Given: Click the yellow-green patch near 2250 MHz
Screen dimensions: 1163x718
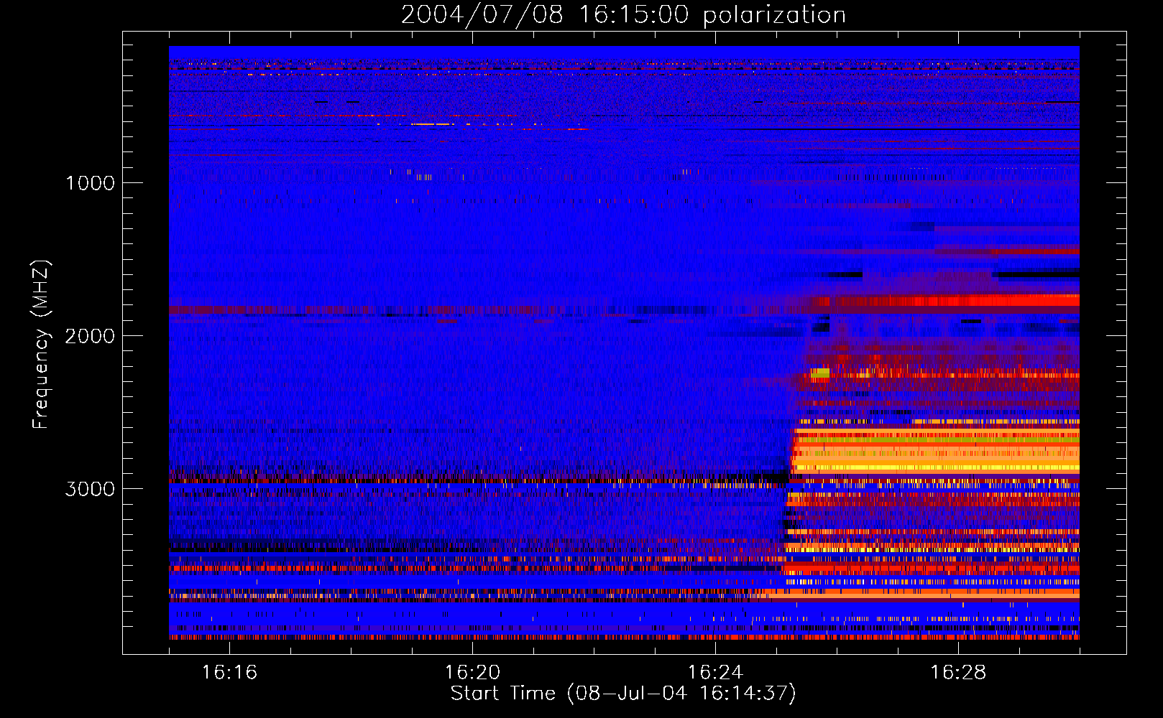Looking at the screenshot, I should coord(819,373).
